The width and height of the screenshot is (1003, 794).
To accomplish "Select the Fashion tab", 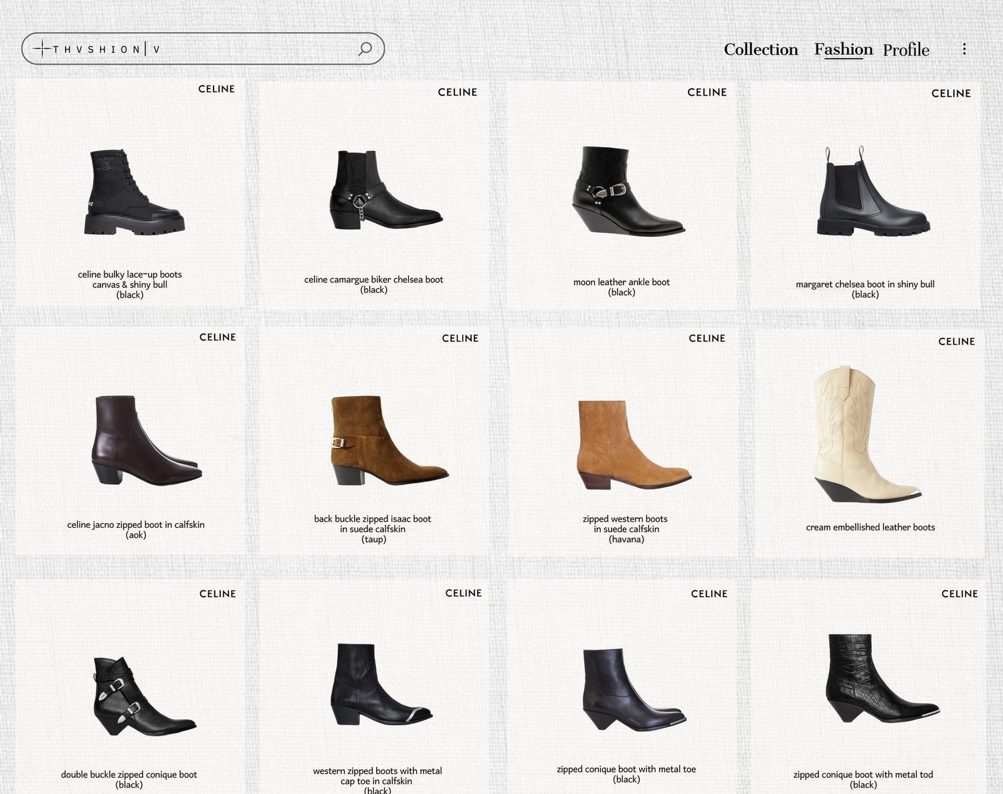I will pos(843,49).
